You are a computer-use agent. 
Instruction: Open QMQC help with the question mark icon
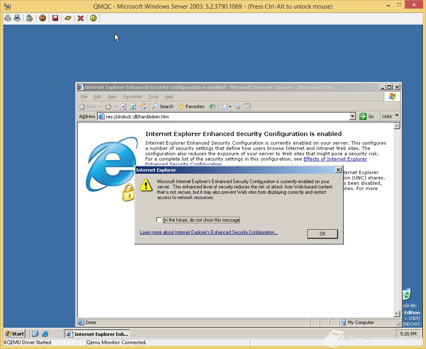pos(93,18)
